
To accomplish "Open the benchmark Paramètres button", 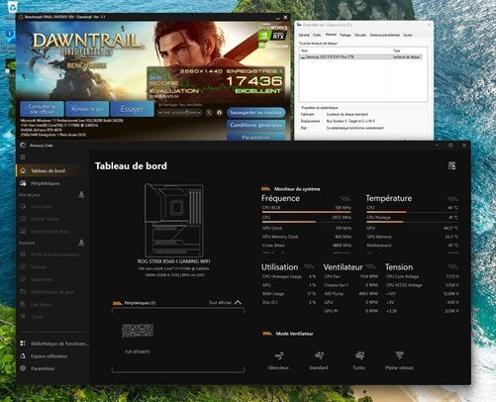I will (x=256, y=137).
